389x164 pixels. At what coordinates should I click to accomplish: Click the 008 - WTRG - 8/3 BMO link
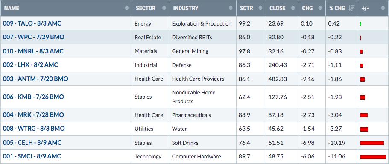[x=34, y=129]
